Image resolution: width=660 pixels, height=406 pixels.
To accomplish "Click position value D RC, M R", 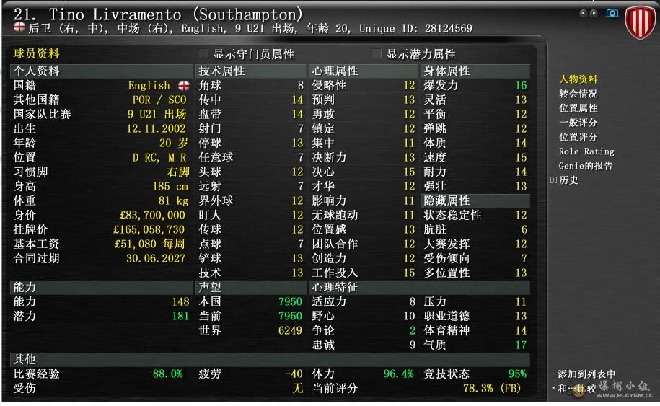I will [159, 157].
